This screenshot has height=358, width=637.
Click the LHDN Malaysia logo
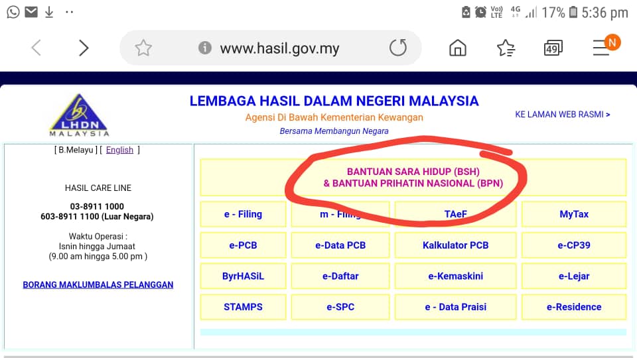pos(79,115)
